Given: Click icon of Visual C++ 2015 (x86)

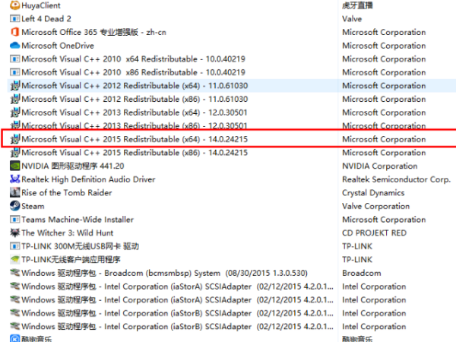Looking at the screenshot, I should point(15,153).
